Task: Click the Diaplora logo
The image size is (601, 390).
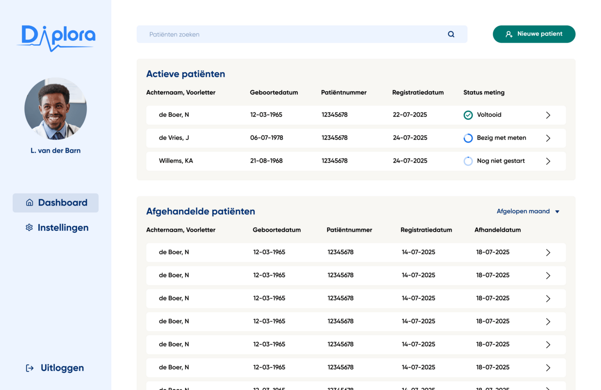Action: tap(56, 38)
